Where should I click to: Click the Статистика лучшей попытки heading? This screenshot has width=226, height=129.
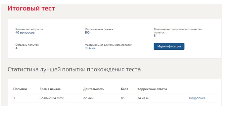coord(74,69)
